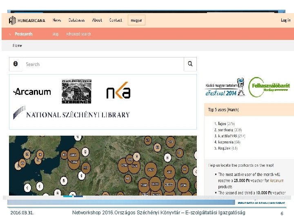Screen dimensions: 294x220
Task: Click the Home breadcrumb
Action: coord(17,46)
